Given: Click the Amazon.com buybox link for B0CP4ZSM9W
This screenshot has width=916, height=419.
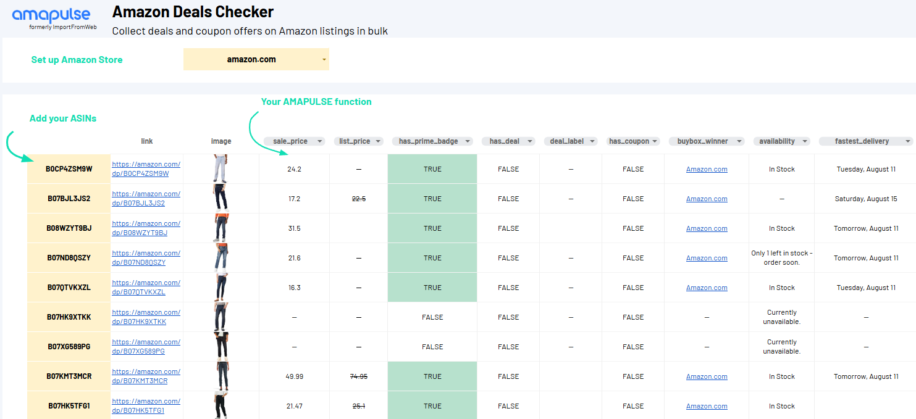Looking at the screenshot, I should click(x=707, y=169).
